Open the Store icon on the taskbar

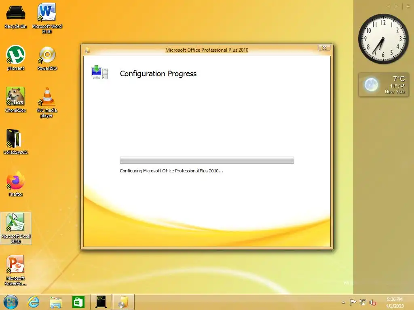78,302
